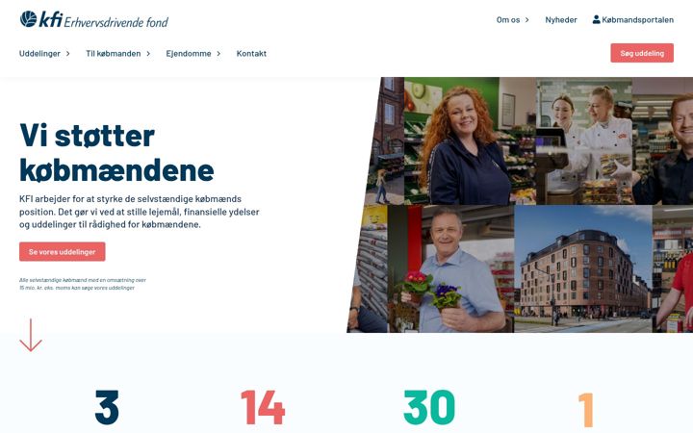
Task: Click the small italic omsætning note
Action: 83,284
